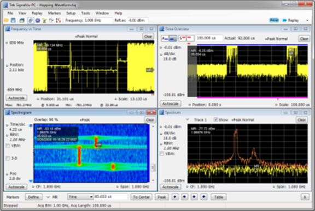Click the To Center button

[142, 197]
